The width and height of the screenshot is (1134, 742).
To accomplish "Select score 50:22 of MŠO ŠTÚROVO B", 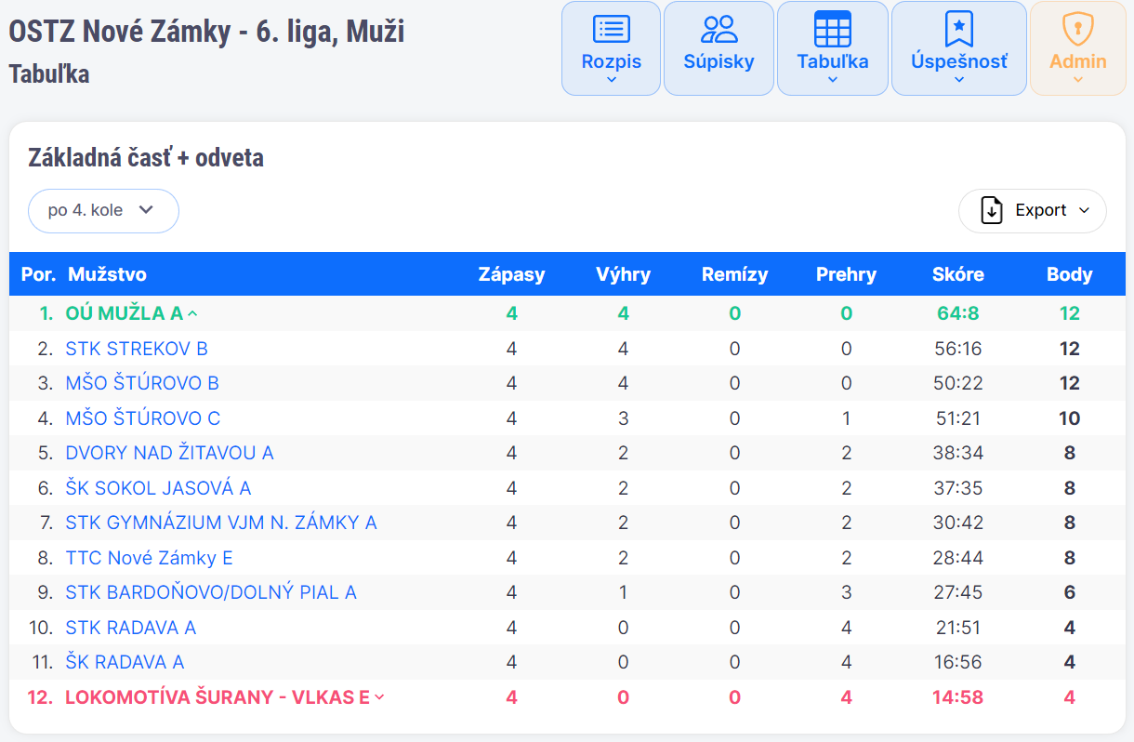I will click(958, 383).
